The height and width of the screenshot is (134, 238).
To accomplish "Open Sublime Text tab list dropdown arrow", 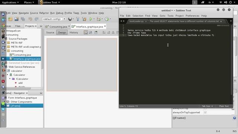I will coord(231,21).
